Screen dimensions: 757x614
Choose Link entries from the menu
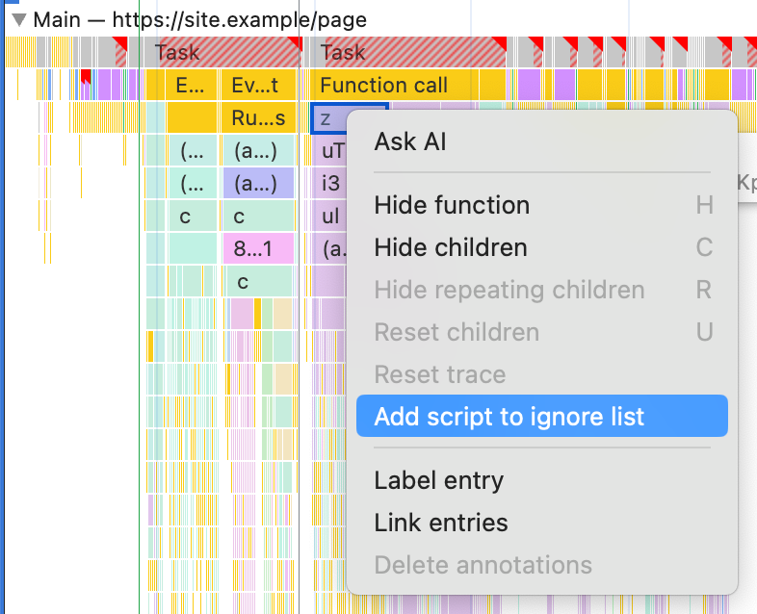(x=440, y=523)
